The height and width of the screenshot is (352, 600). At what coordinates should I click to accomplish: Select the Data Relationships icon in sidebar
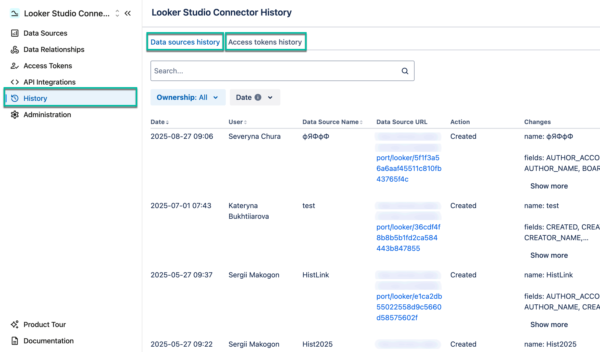(x=15, y=49)
